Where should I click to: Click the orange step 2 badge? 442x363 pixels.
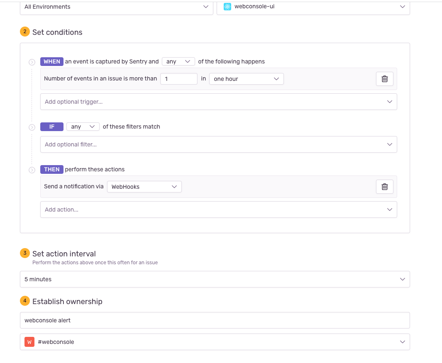[25, 32]
